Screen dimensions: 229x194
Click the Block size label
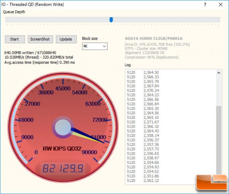[x=90, y=39]
